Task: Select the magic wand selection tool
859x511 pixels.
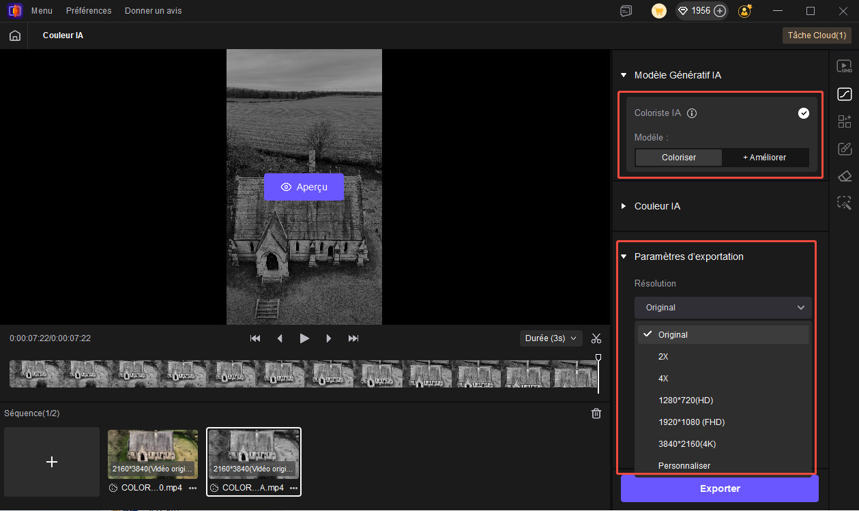Action: pos(845,203)
